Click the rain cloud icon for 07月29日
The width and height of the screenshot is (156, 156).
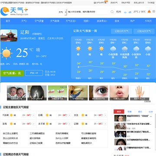[113, 49]
